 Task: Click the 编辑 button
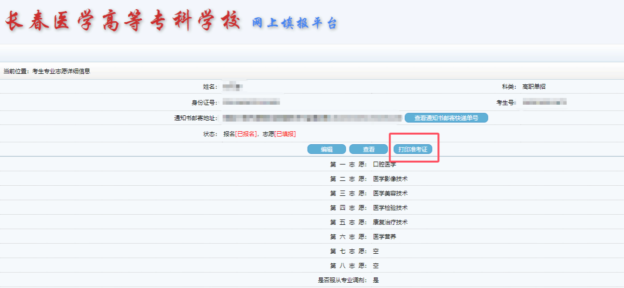(326, 150)
